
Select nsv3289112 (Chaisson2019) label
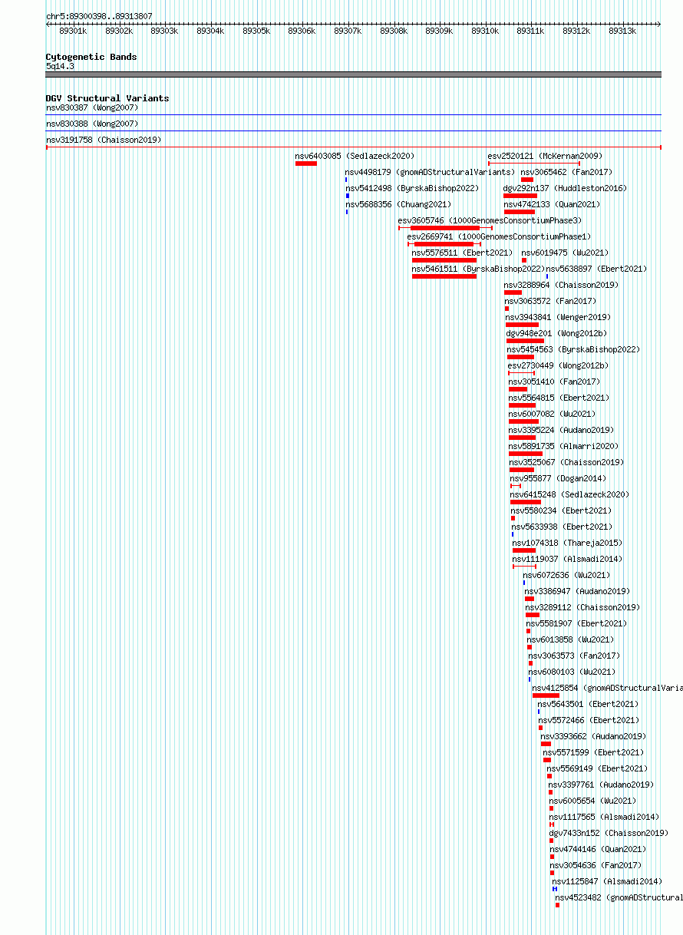click(582, 607)
